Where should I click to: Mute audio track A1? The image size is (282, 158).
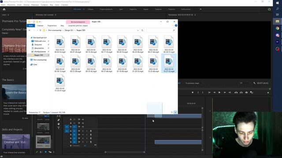coord(83,131)
